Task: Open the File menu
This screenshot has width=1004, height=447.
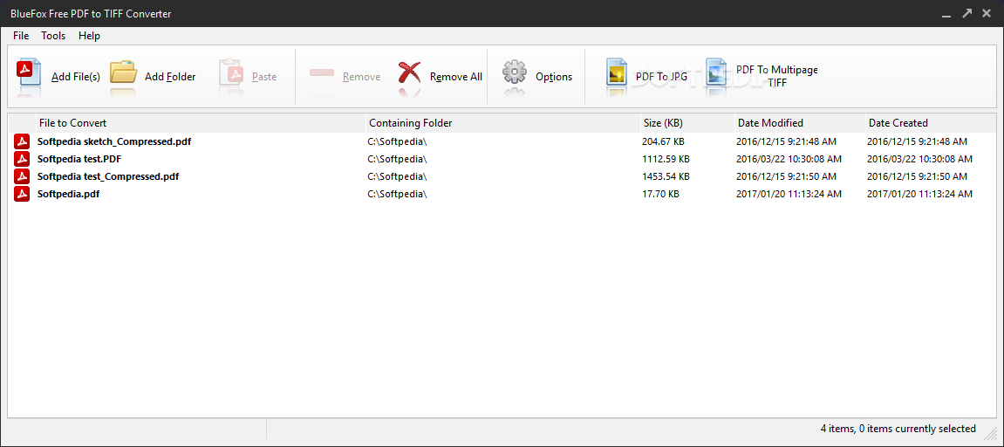Action: click(x=21, y=36)
